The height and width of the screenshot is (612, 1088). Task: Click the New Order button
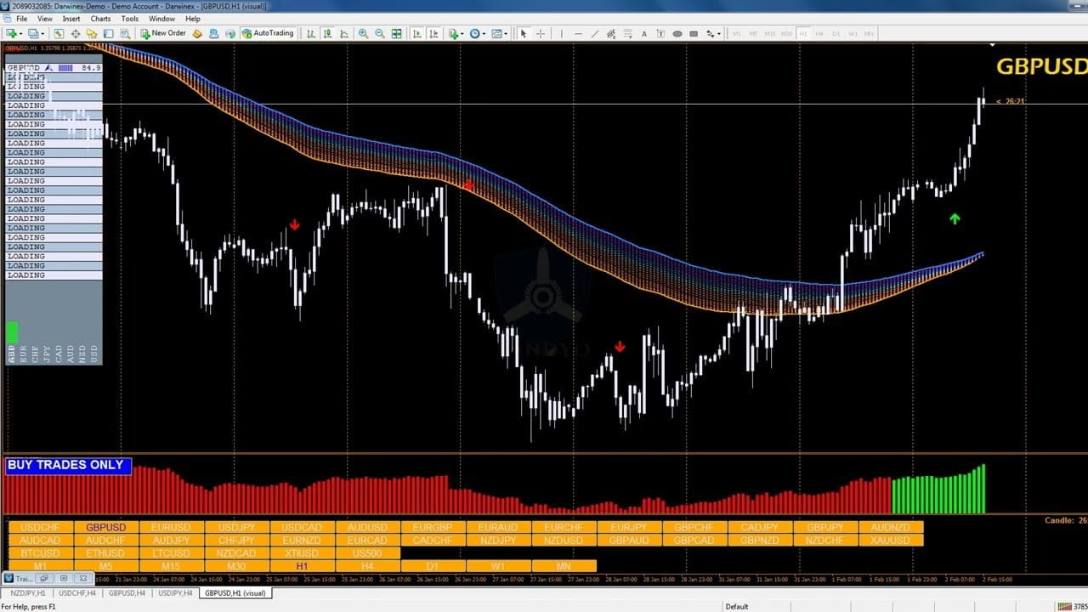tap(164, 33)
